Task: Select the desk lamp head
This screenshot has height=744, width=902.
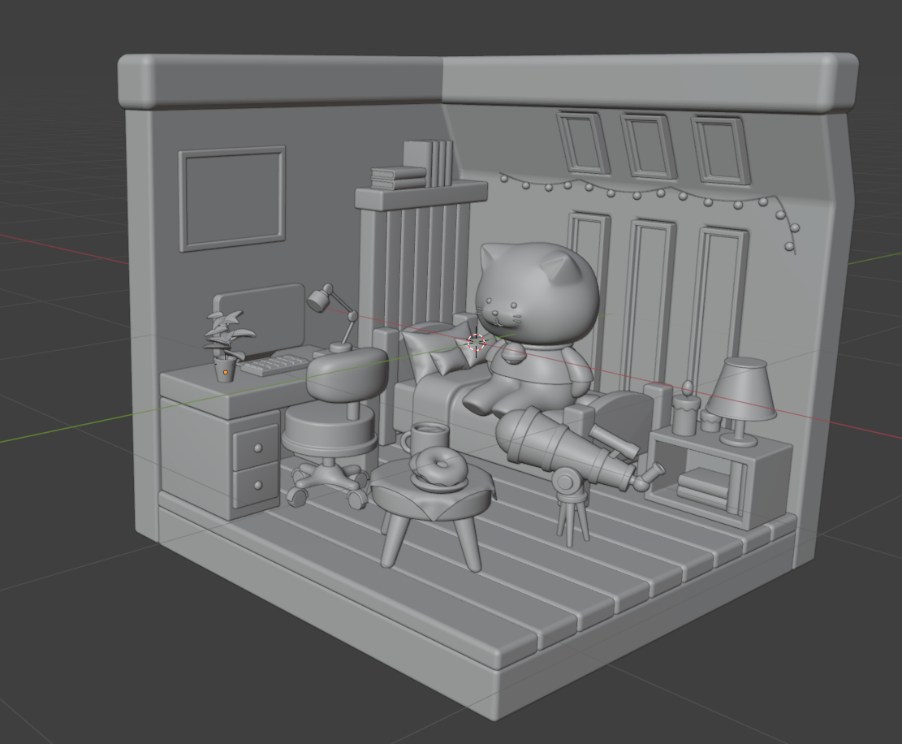Action: point(319,300)
